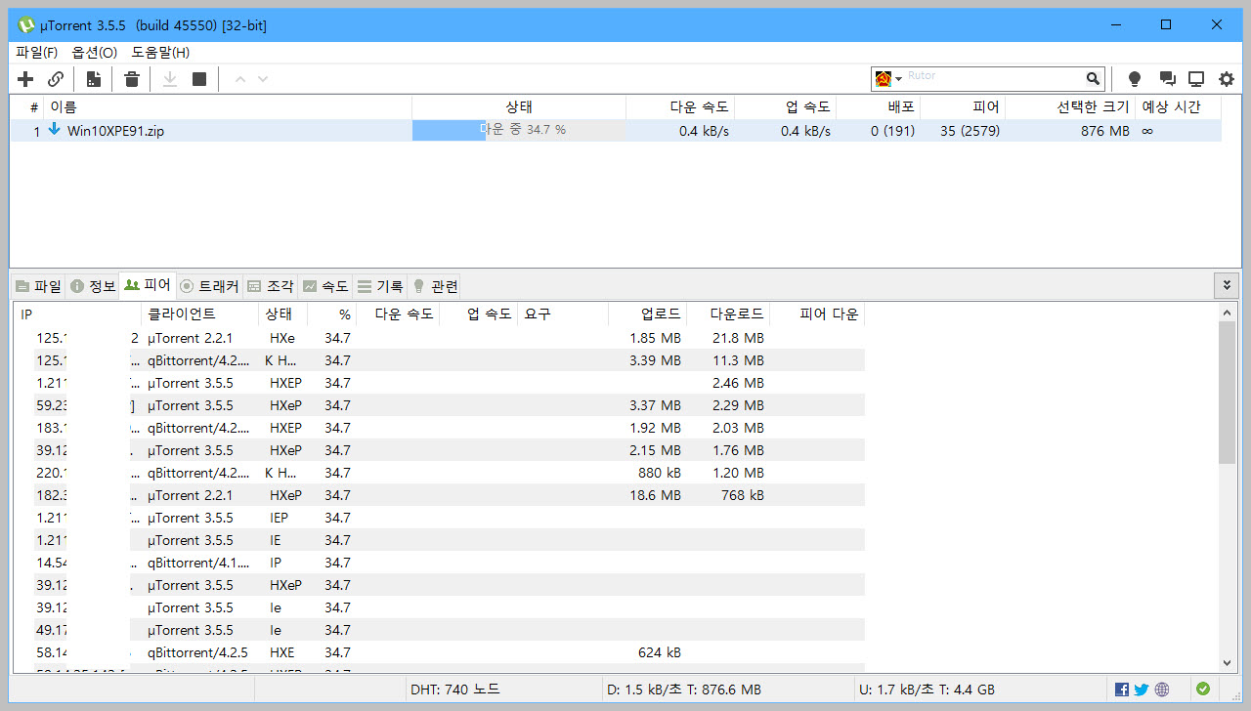The width and height of the screenshot is (1251, 711).
Task: Click the U: 1.7 kB/초 upload status
Action: [929, 690]
